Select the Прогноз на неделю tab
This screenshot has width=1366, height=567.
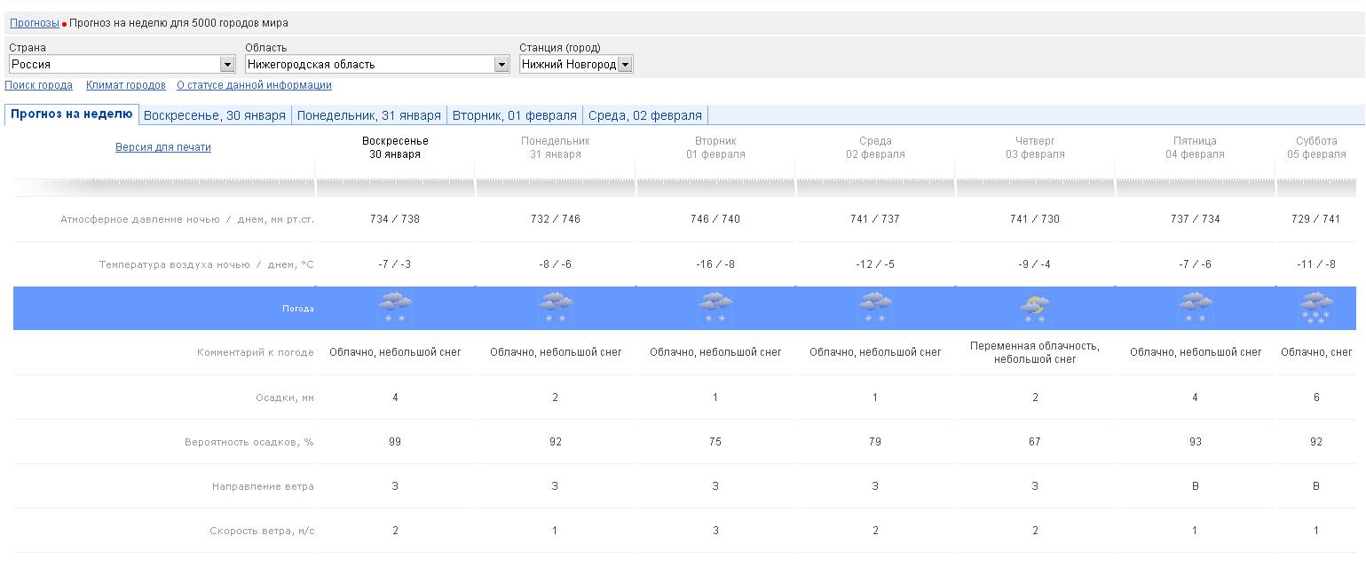72,114
